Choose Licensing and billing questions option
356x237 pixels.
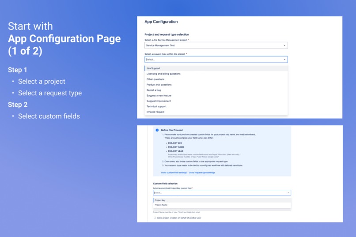coord(216,74)
